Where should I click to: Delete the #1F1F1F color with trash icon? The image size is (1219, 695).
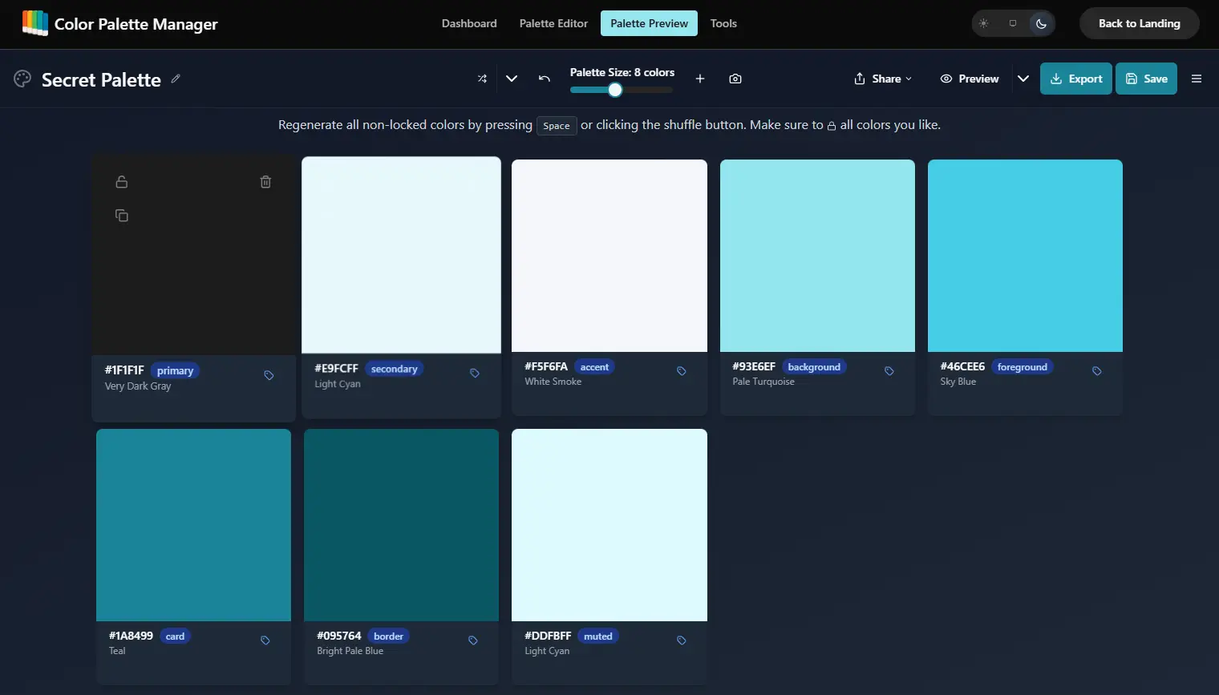tap(265, 182)
